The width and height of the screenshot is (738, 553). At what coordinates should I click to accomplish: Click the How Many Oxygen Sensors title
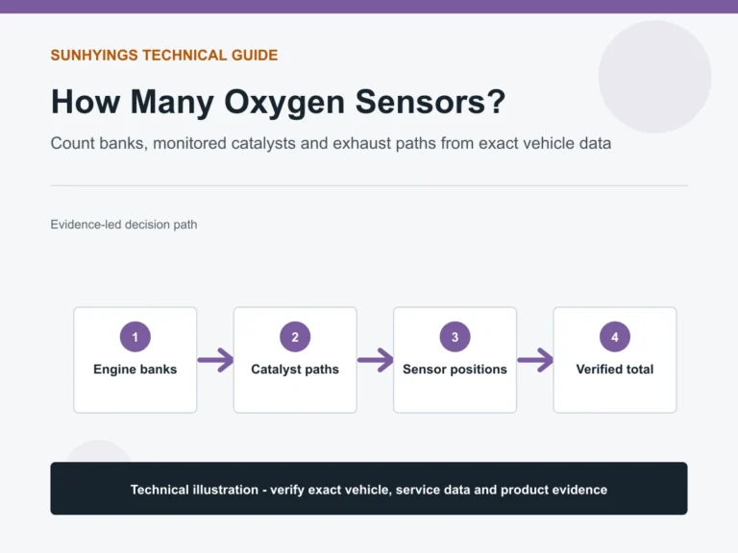pos(278,102)
